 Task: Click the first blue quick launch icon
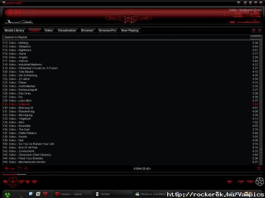[31, 194]
